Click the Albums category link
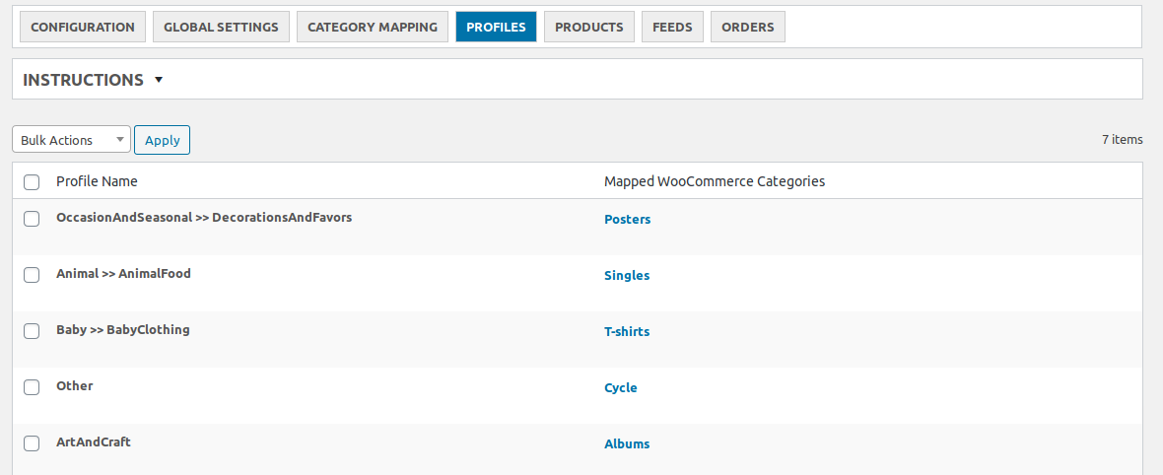The height and width of the screenshot is (475, 1163). pyautogui.click(x=627, y=443)
